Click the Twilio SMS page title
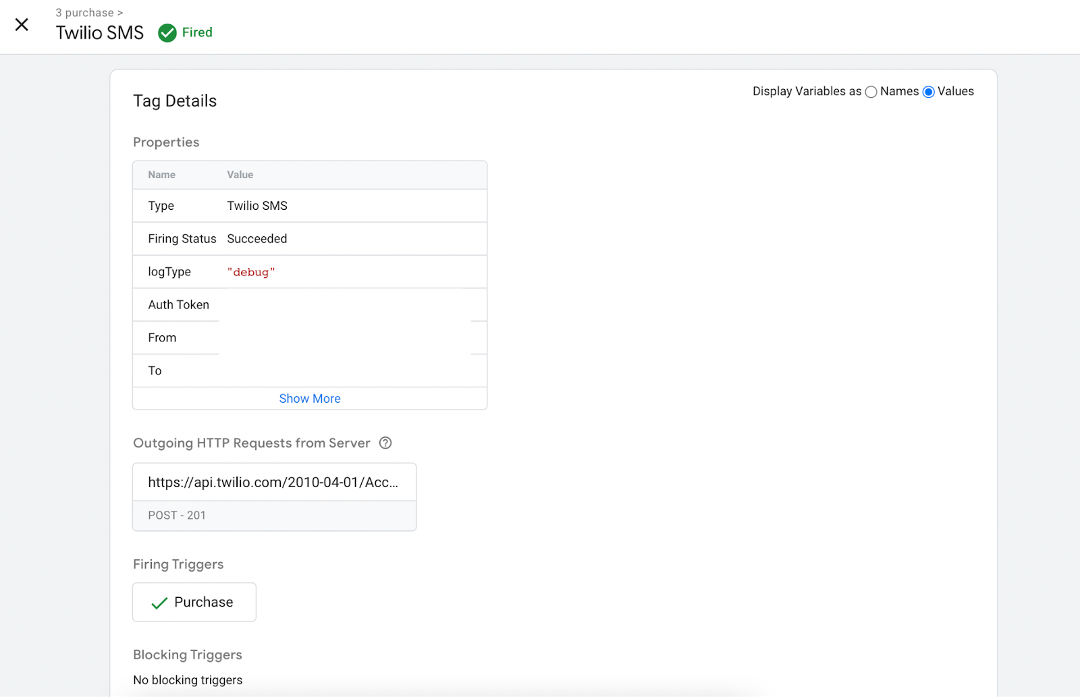Image resolution: width=1080 pixels, height=697 pixels. 100,32
